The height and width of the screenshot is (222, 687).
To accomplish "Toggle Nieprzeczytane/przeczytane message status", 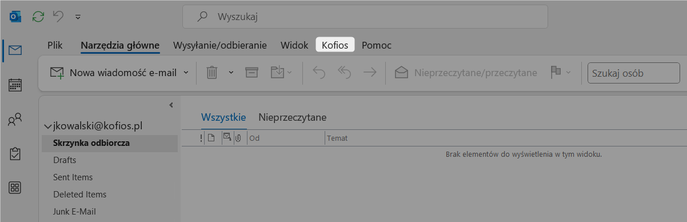I will coord(466,72).
